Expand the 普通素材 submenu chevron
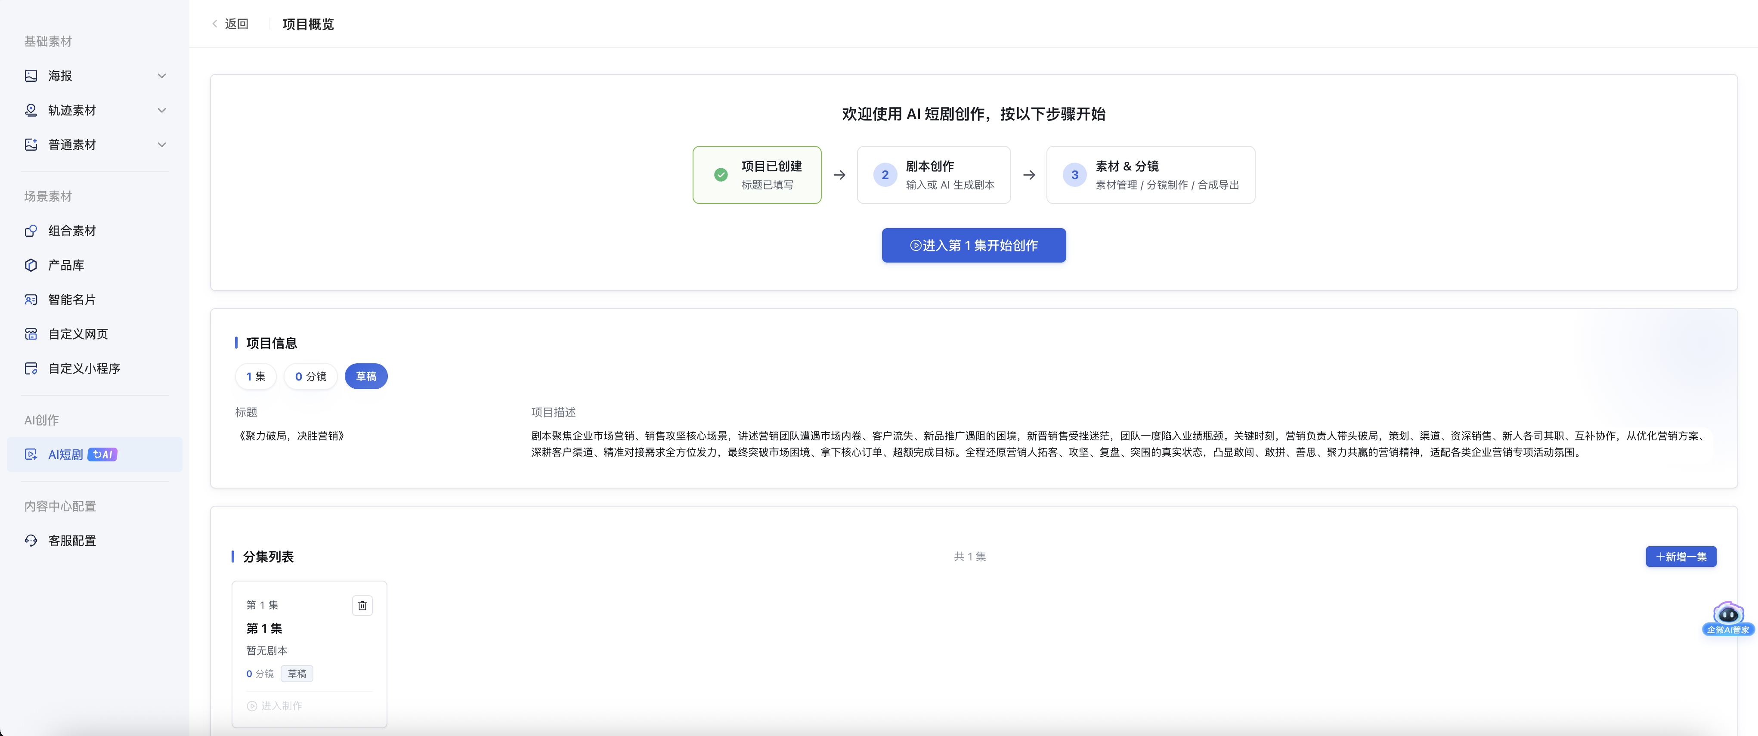1758x736 pixels. tap(162, 145)
